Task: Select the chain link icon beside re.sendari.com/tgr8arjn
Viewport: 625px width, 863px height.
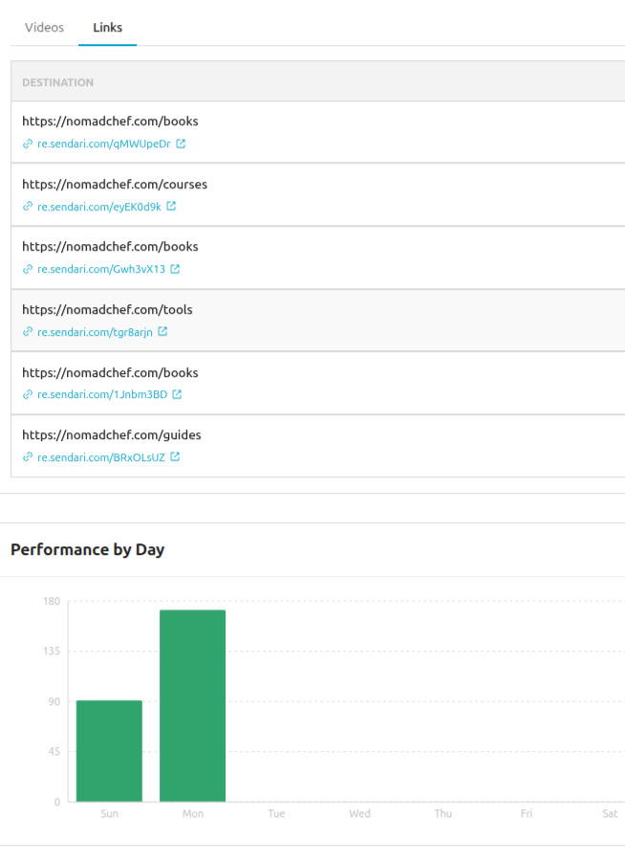Action: (x=27, y=331)
